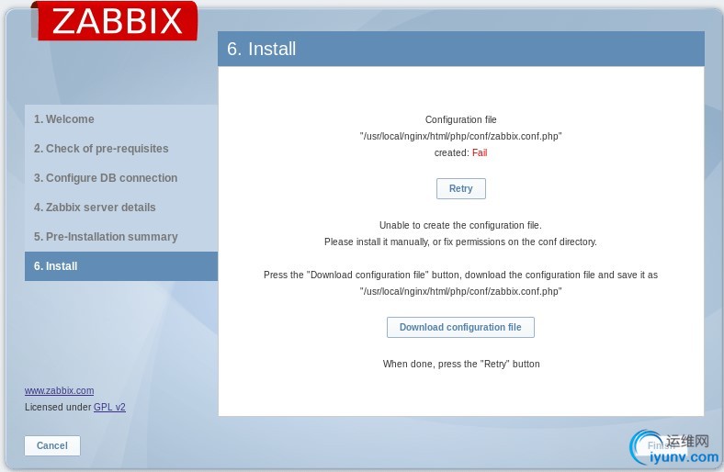Screen dimensions: 724x472
Task: Click the ZABBIX logo
Action: (115, 21)
